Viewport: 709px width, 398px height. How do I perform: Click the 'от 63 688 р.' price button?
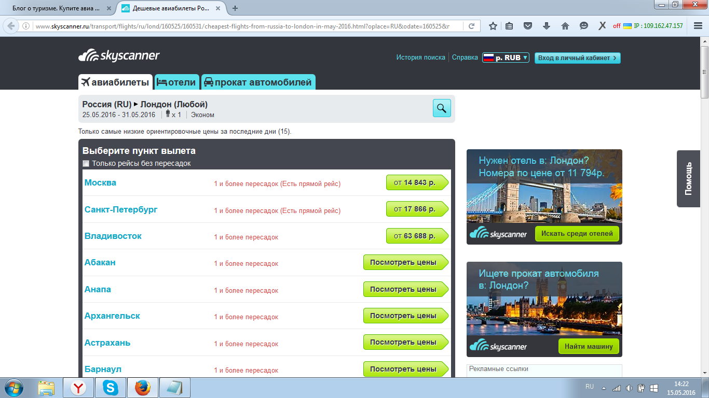417,236
